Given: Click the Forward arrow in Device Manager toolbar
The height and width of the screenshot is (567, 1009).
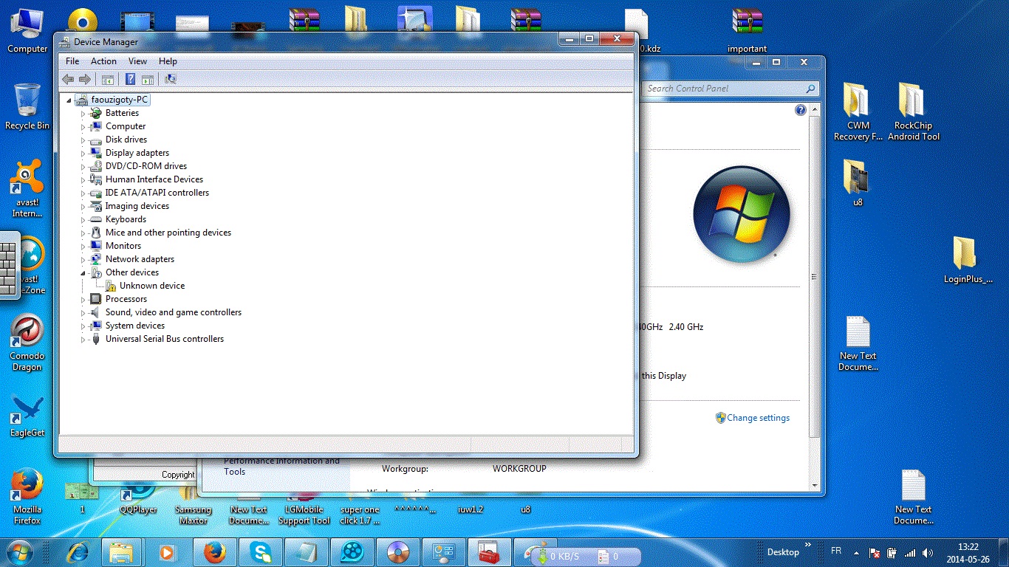Looking at the screenshot, I should point(85,79).
